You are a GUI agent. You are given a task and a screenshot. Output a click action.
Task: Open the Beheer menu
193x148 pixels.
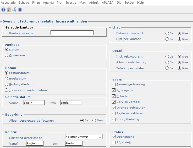click(129, 3)
